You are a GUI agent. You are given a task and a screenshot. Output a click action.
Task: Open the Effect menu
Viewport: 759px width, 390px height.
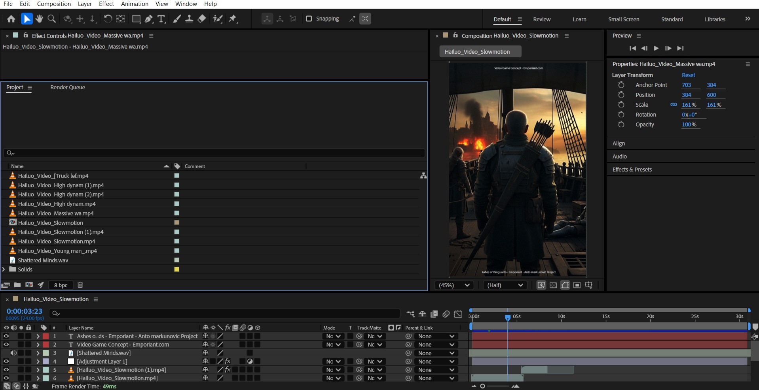[x=106, y=4]
